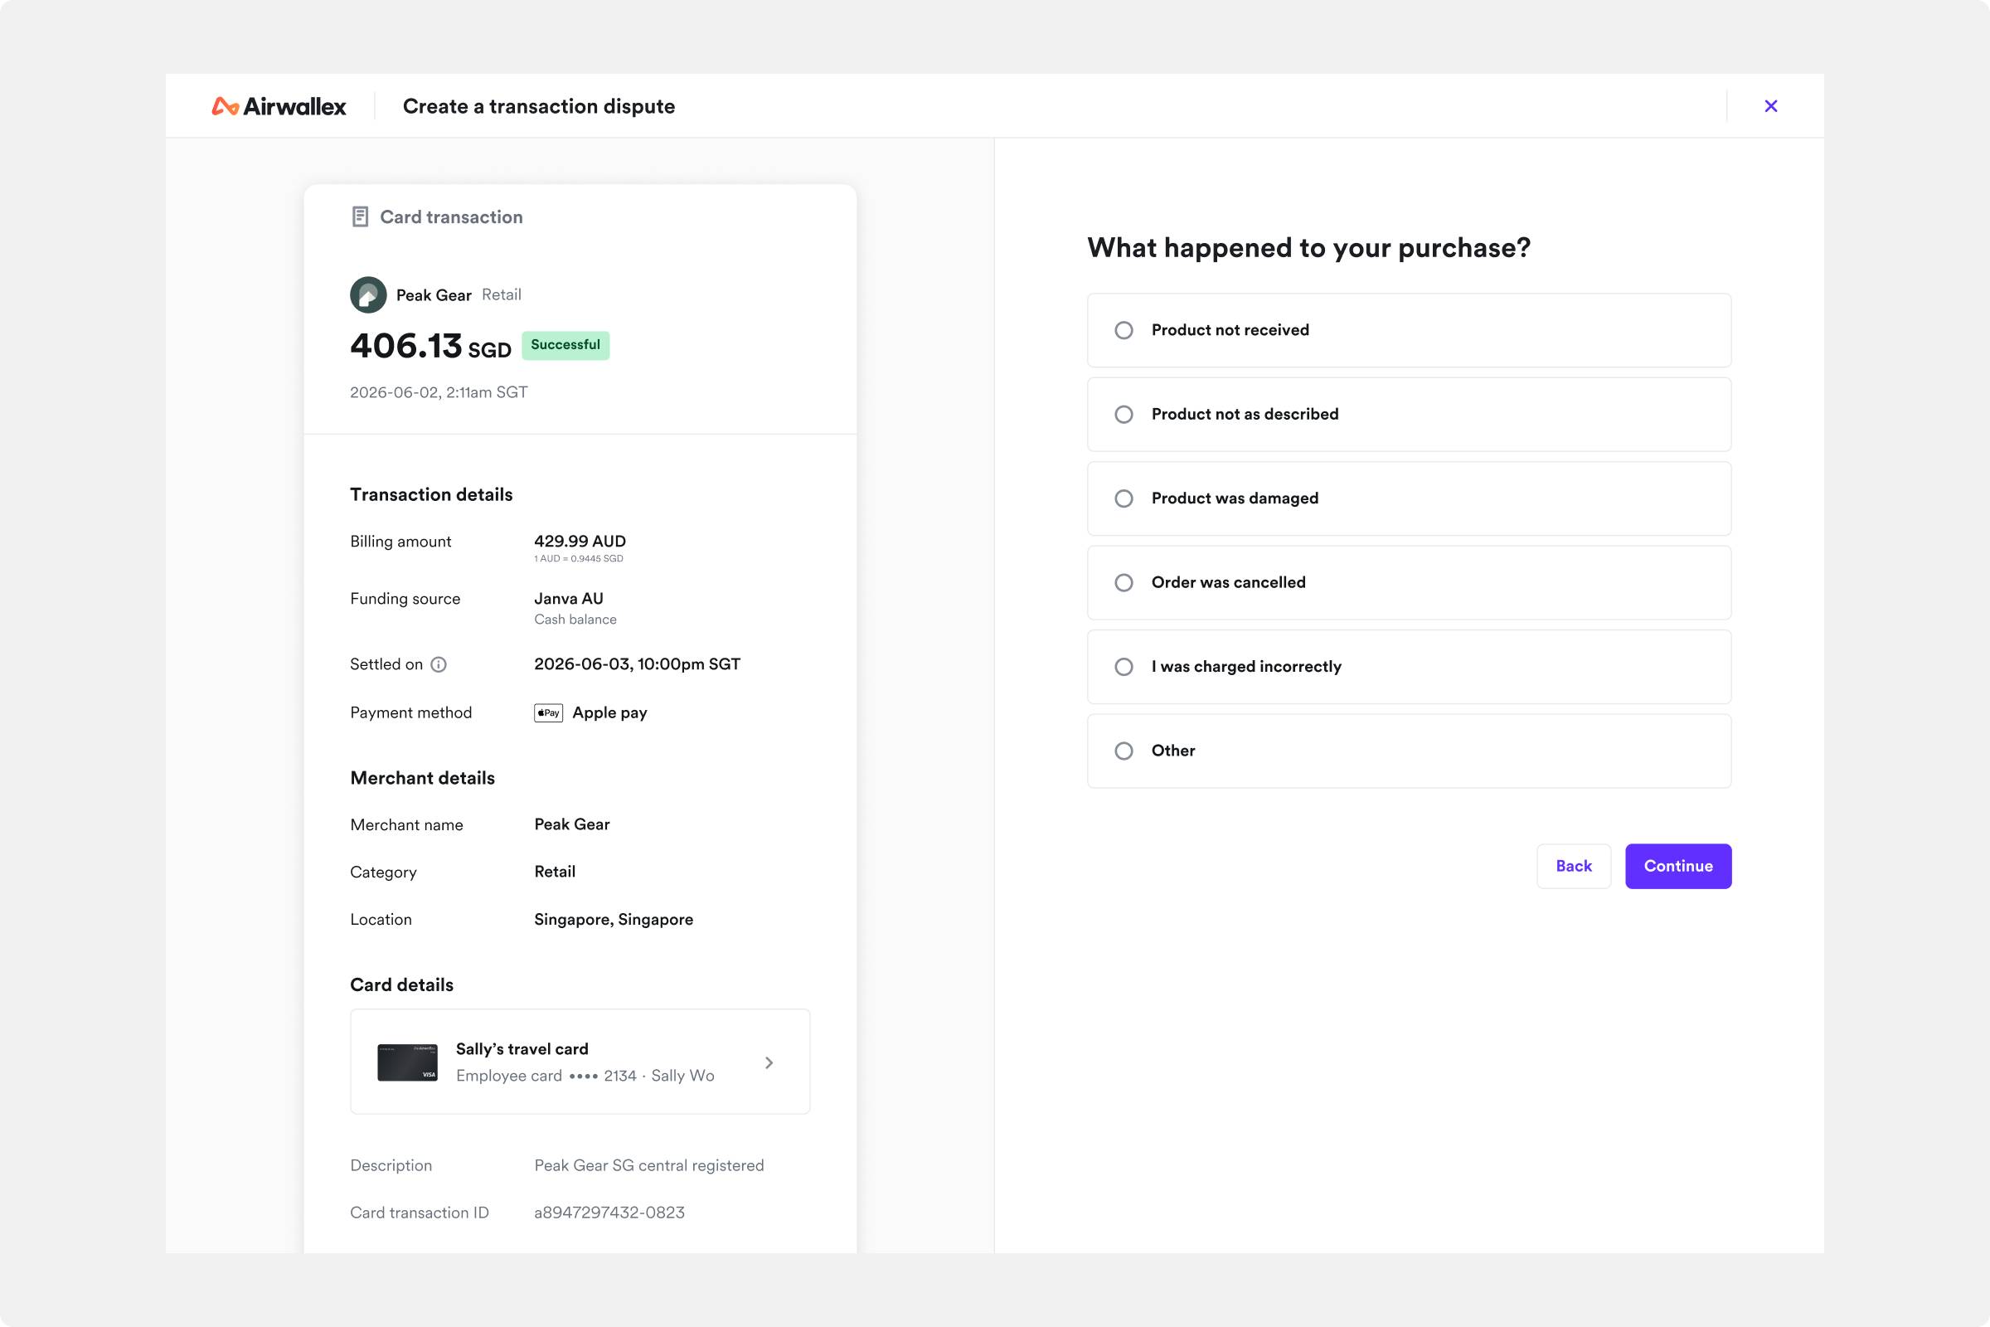Viewport: 1990px width, 1327px height.
Task: Click the 429.99 AUD billing amount
Action: pyautogui.click(x=580, y=541)
